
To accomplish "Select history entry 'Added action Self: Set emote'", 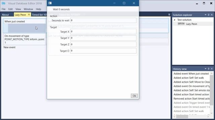I will 191,90.
